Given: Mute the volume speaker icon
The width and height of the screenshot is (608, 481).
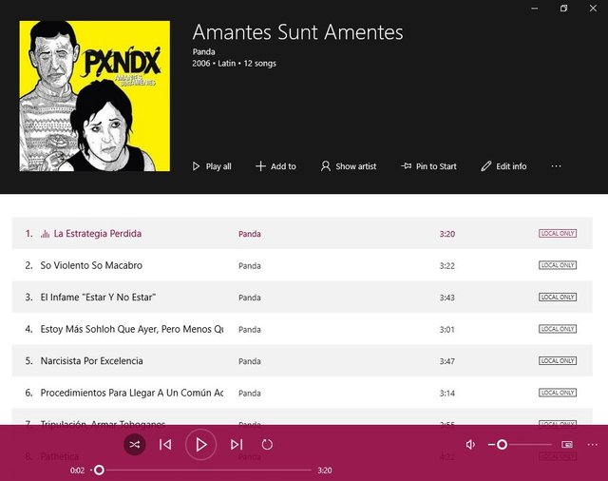Looking at the screenshot, I should (x=470, y=445).
